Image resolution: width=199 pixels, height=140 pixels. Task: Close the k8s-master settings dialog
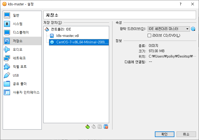point(193,4)
